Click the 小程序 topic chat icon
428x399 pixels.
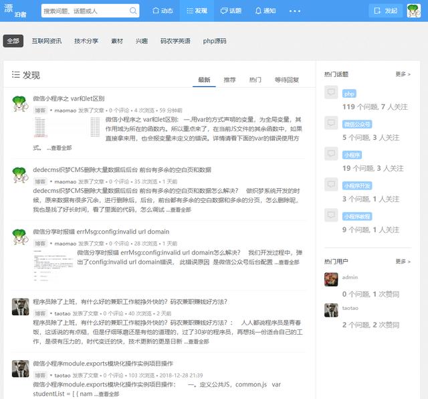[x=331, y=153]
